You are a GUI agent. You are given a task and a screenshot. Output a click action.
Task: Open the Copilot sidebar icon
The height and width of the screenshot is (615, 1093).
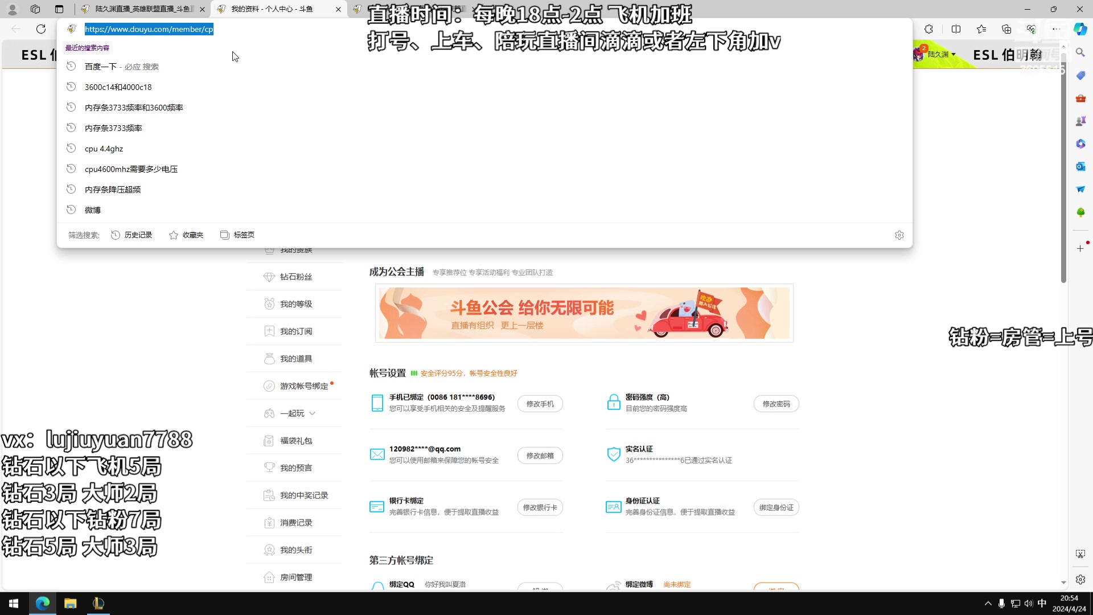click(x=1080, y=29)
